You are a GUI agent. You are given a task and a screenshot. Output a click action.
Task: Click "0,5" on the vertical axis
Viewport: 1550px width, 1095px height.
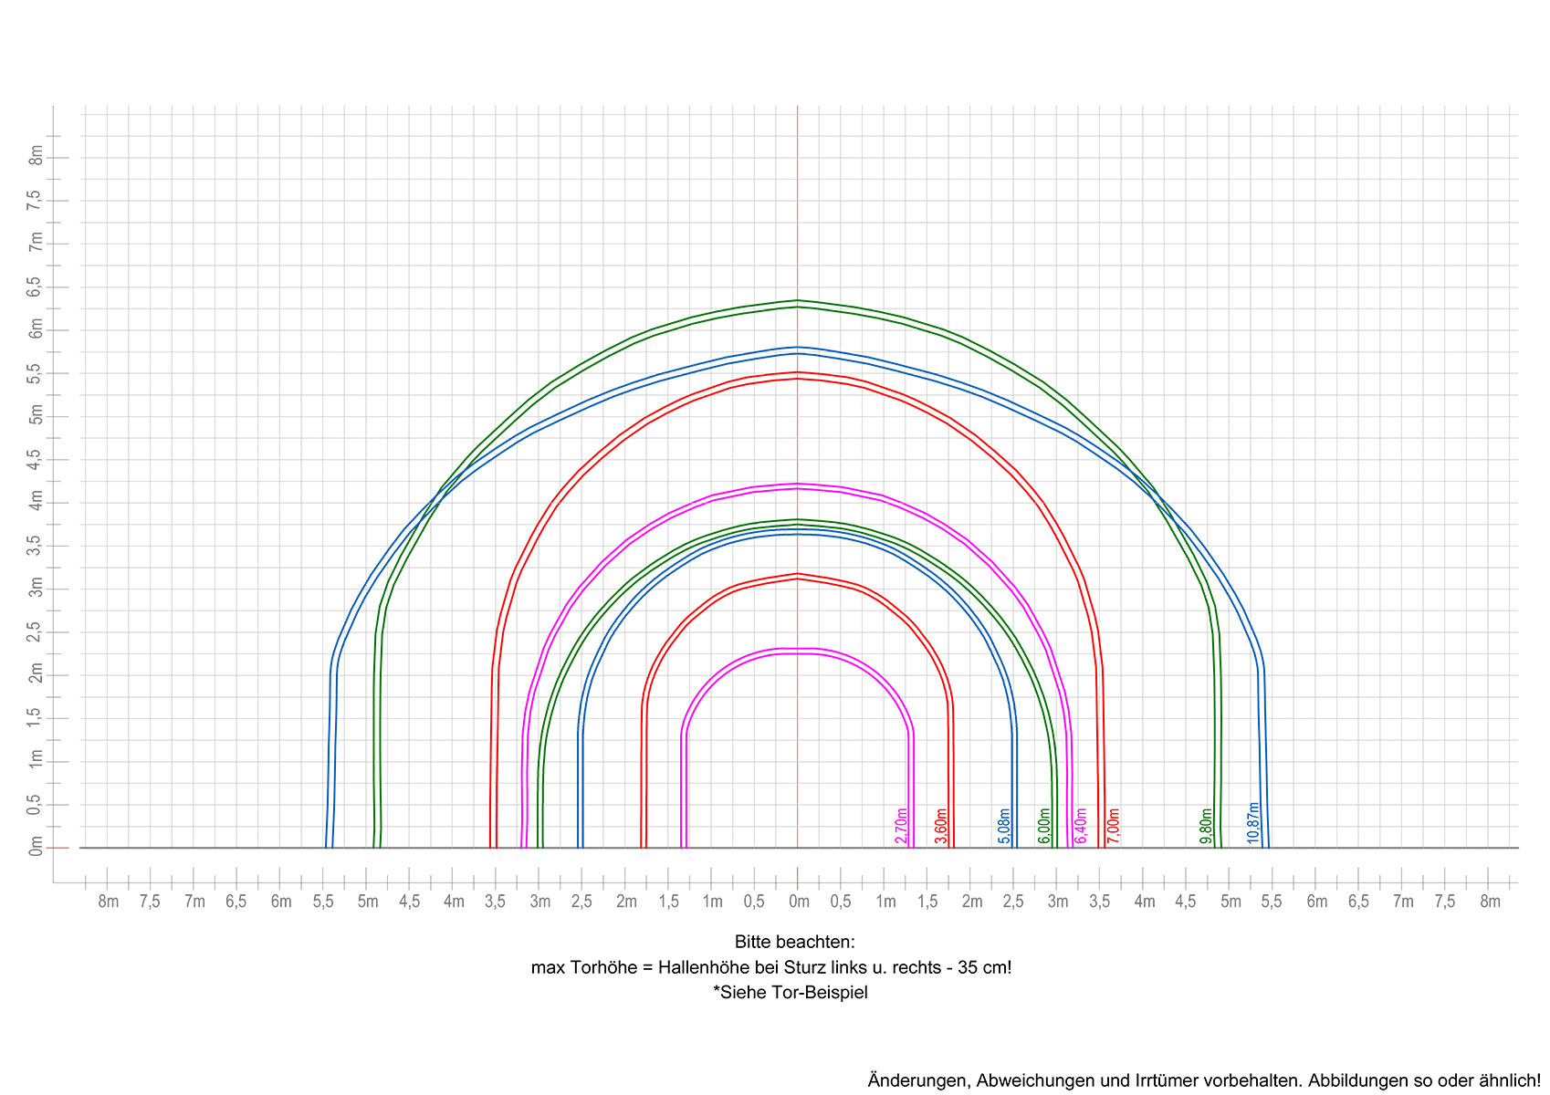[x=36, y=804]
